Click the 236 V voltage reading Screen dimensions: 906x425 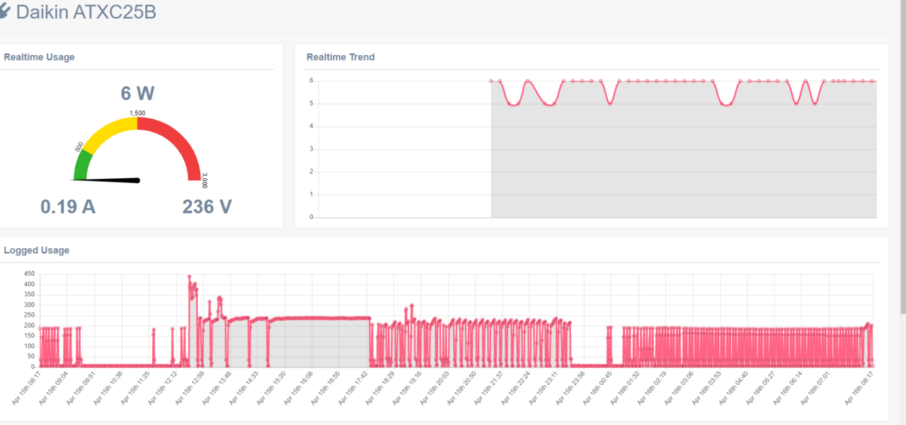(207, 206)
